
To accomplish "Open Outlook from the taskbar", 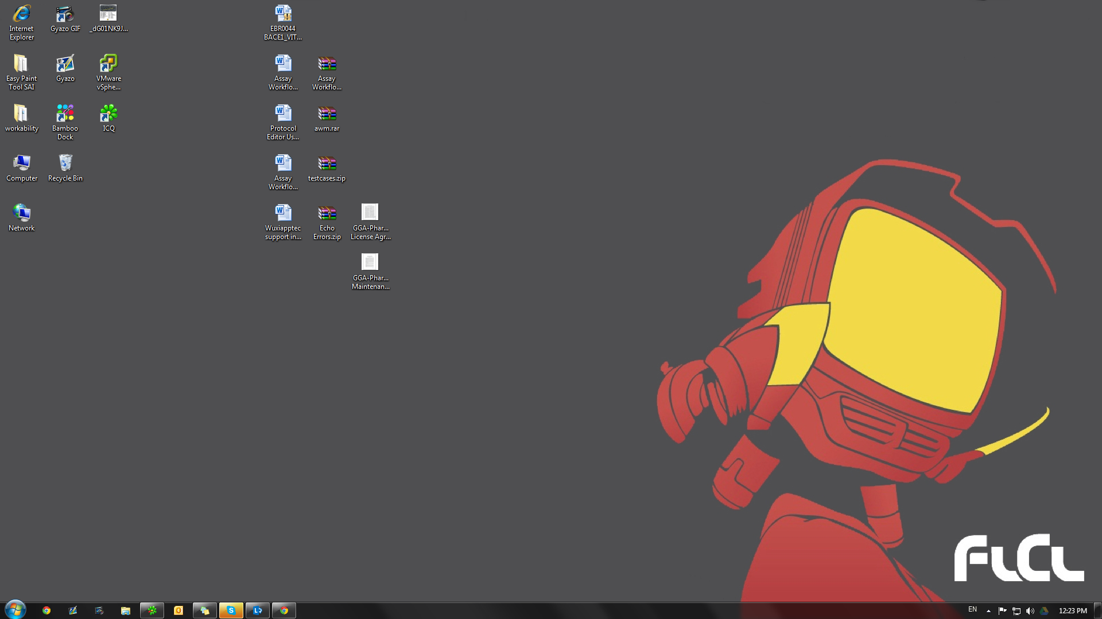I will (179, 610).
